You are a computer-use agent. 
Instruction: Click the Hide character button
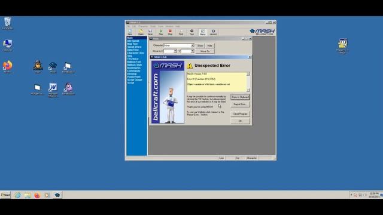point(209,45)
